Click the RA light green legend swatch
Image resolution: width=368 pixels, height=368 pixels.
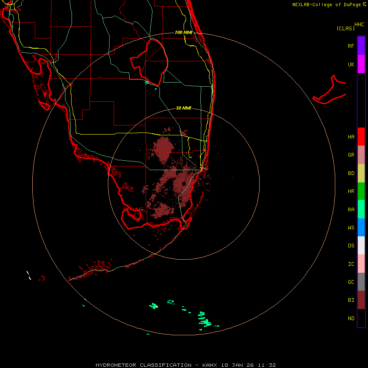[x=361, y=209]
